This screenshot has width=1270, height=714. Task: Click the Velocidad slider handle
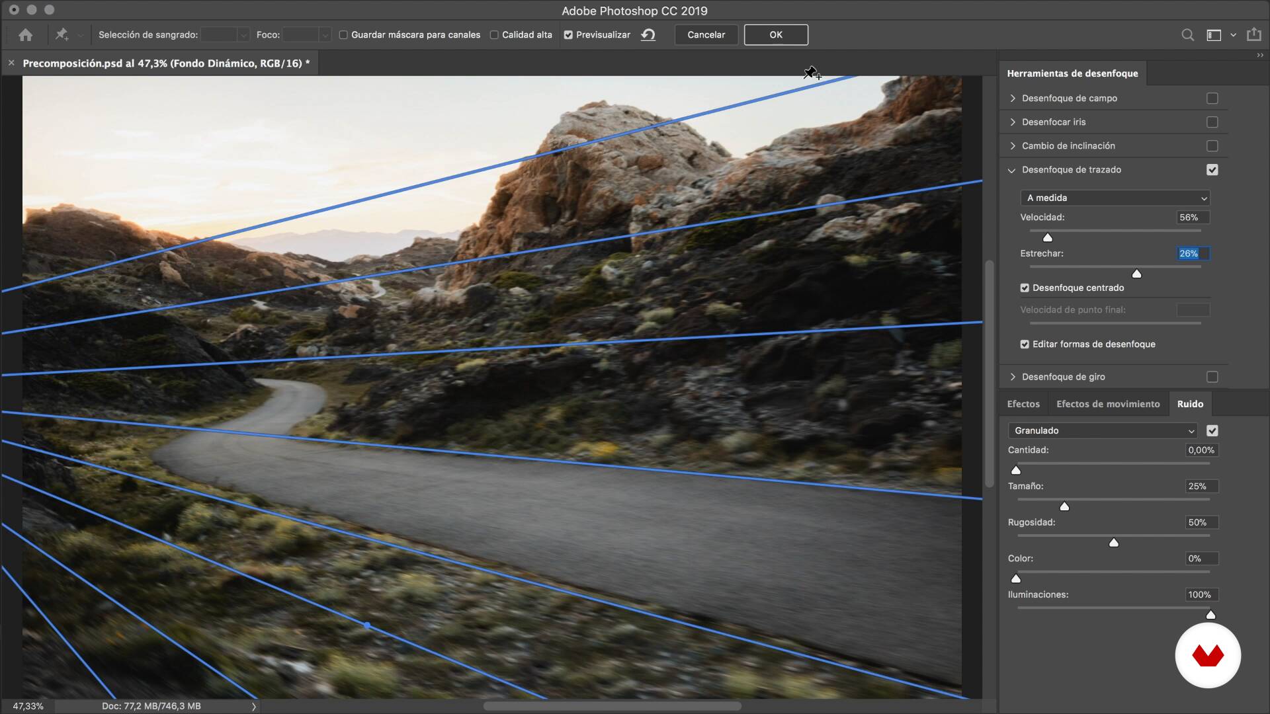click(1047, 237)
